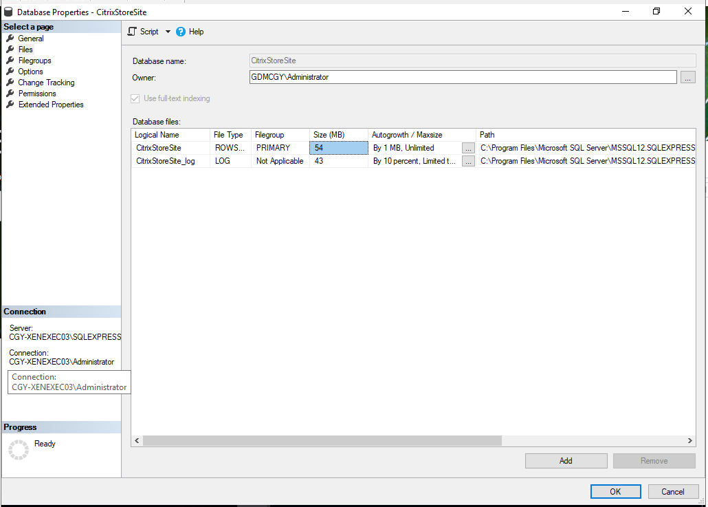Image resolution: width=708 pixels, height=507 pixels.
Task: Edit autogrowth for CitrixStoreSite_log file
Action: coord(468,161)
